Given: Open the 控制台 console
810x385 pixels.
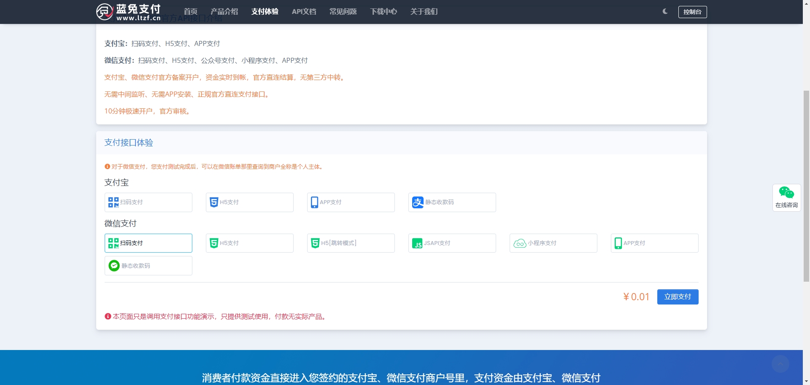Looking at the screenshot, I should click(x=692, y=12).
